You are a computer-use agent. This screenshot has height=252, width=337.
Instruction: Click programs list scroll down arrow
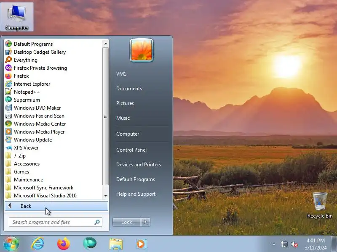[106, 196]
